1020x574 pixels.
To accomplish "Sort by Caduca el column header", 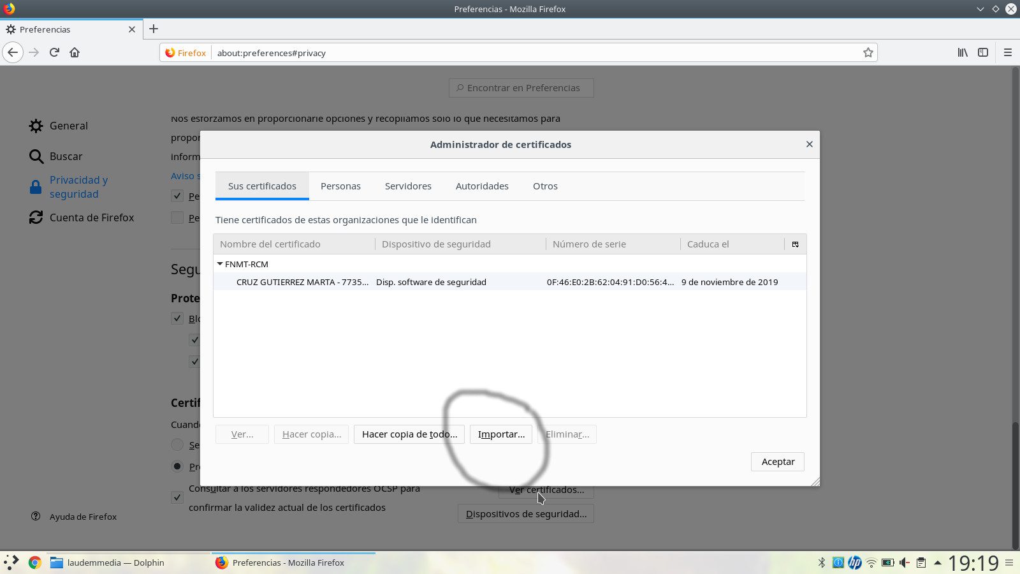I will (732, 244).
